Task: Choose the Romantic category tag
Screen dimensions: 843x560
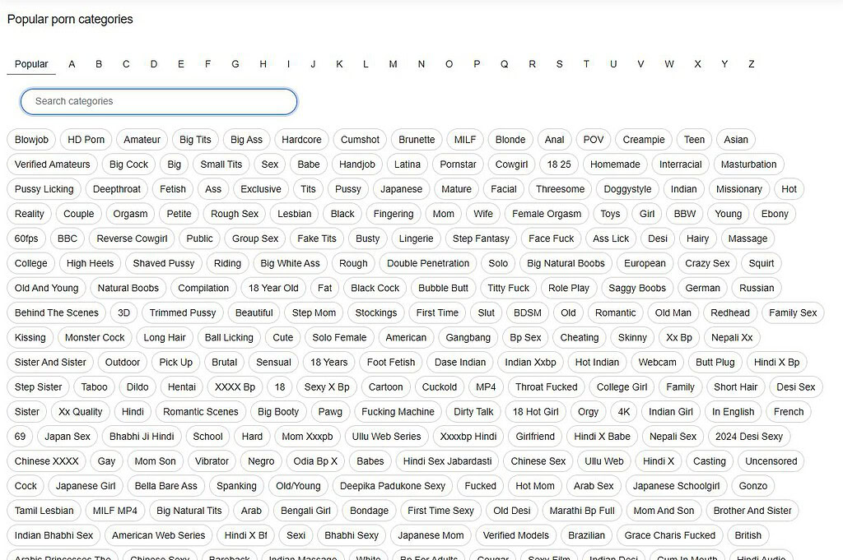Action: click(x=615, y=312)
